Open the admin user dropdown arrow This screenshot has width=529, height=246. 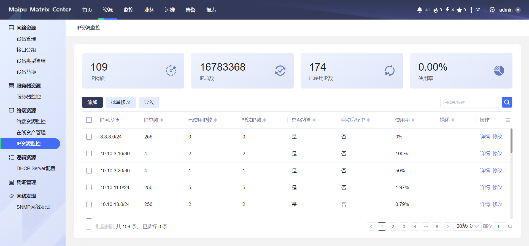(518, 10)
